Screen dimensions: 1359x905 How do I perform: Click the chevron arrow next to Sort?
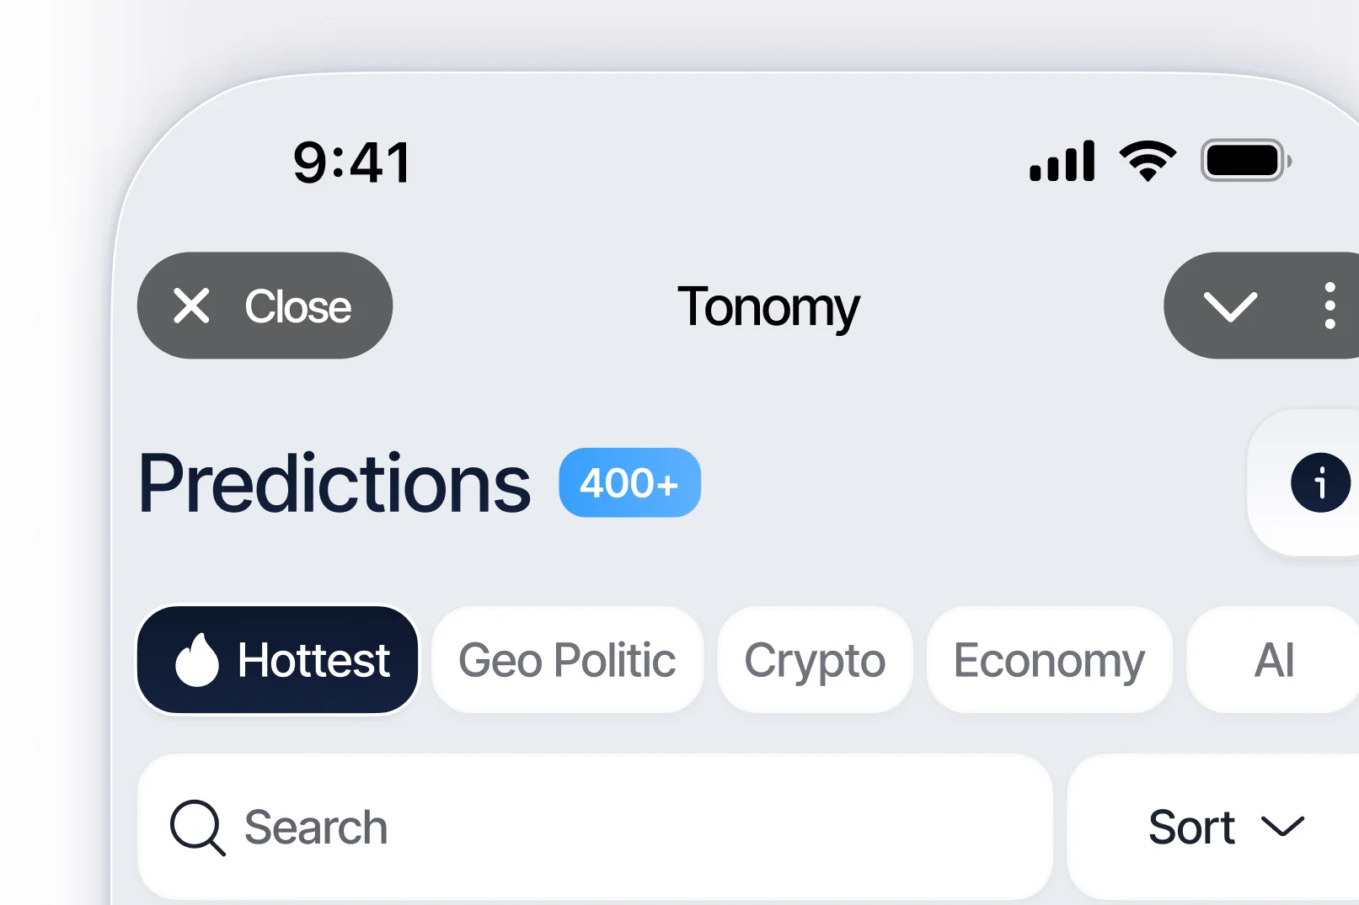(x=1282, y=827)
